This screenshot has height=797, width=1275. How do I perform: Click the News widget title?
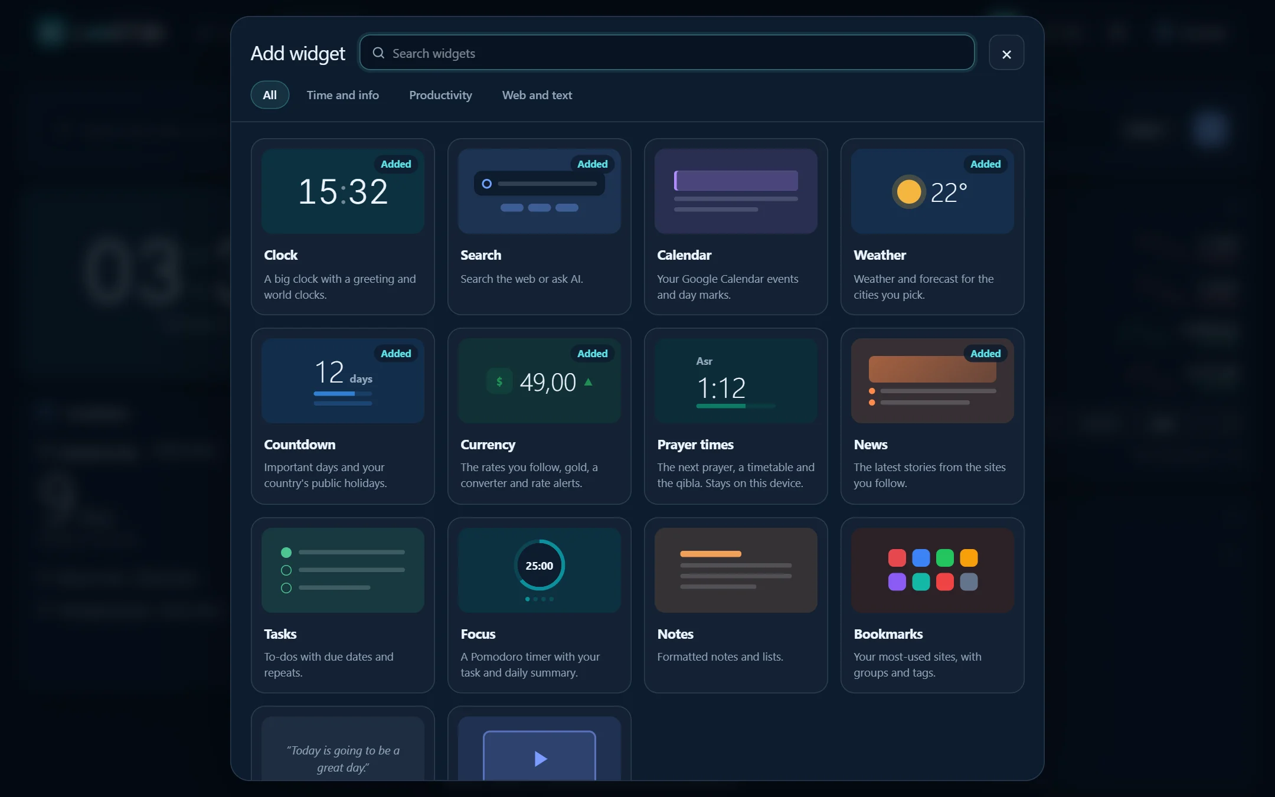pos(871,445)
